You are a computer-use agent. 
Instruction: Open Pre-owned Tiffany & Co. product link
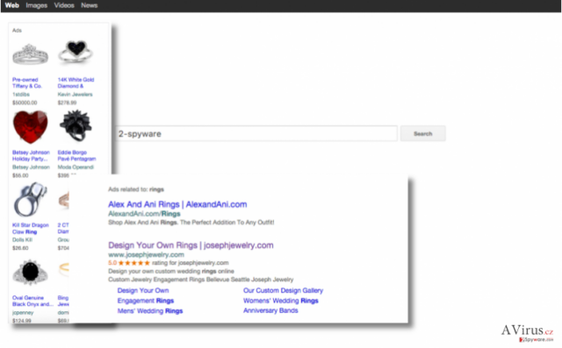pyautogui.click(x=27, y=82)
